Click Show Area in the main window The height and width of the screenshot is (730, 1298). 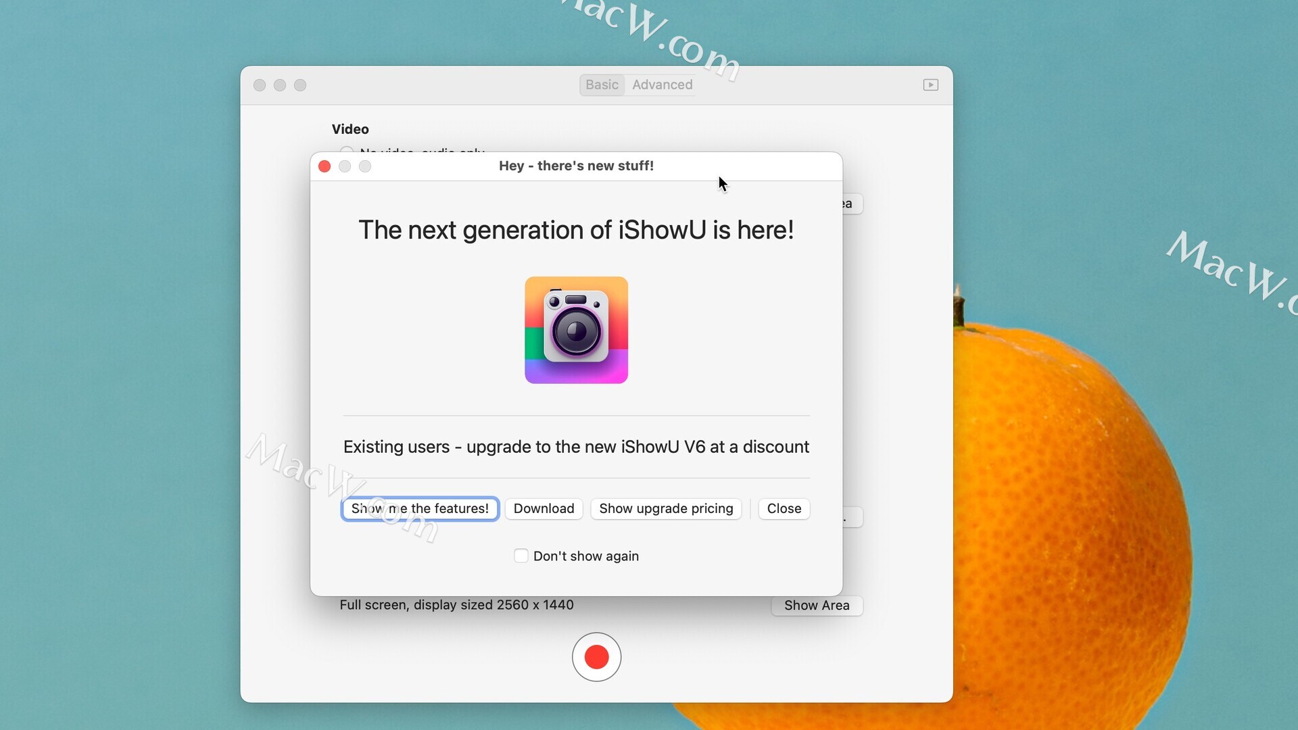pyautogui.click(x=817, y=606)
